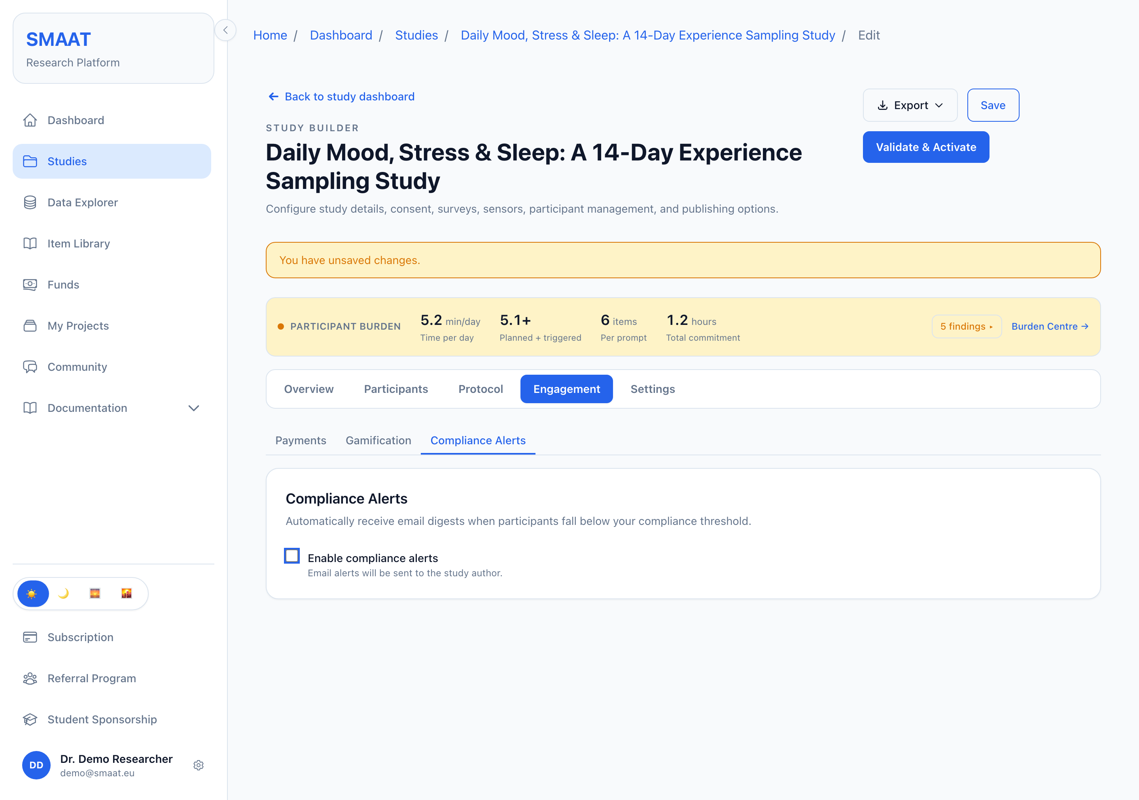Viewport: 1139px width, 800px height.
Task: Switch to dark moon theme
Action: [64, 593]
